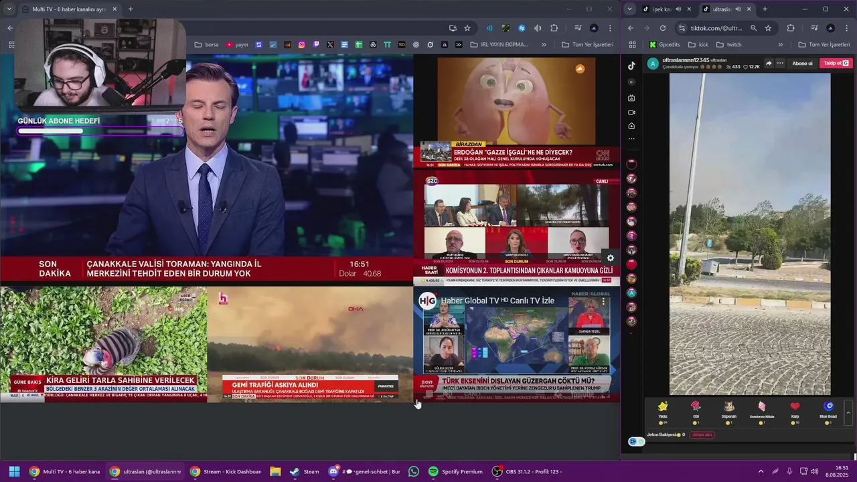Open settings gear on Haber Saati video
Viewport: 857px width, 482px height.
(610, 258)
